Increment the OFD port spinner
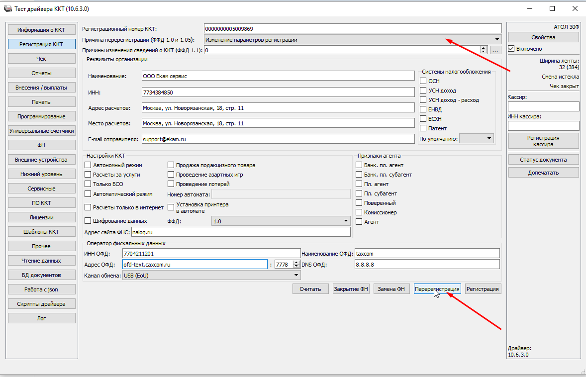The image size is (586, 377). point(296,262)
